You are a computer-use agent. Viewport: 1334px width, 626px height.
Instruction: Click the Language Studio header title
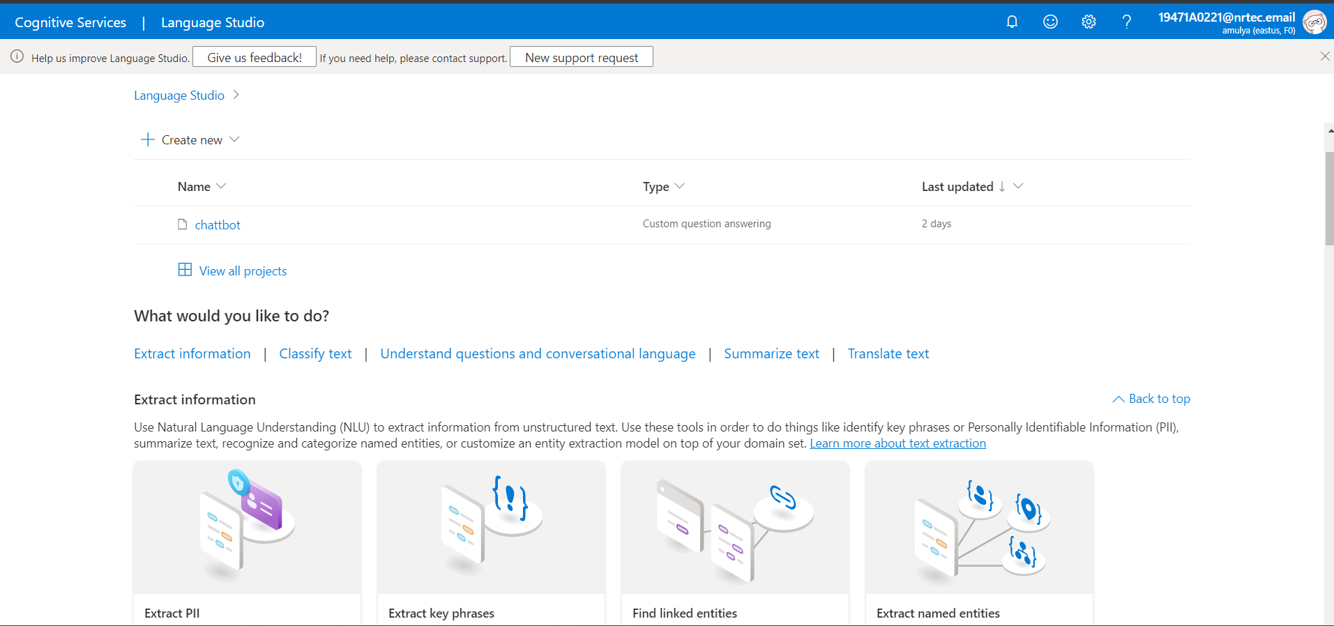[x=213, y=22]
